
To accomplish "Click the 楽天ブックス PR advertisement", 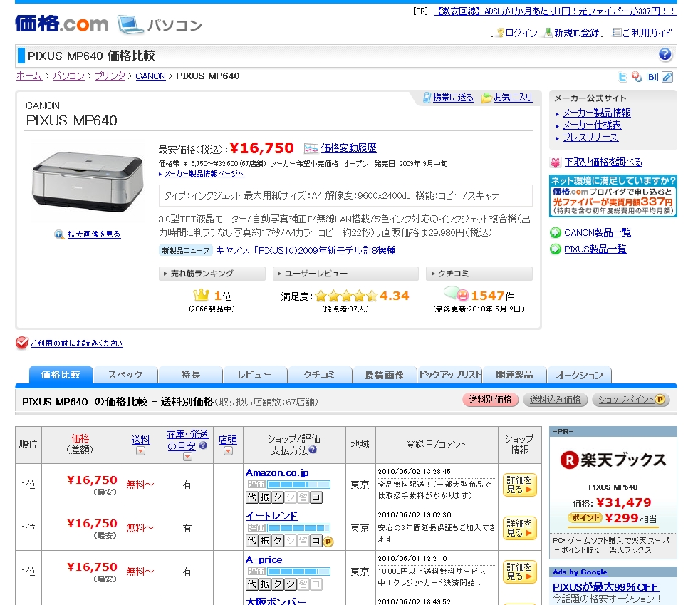I will [x=613, y=493].
